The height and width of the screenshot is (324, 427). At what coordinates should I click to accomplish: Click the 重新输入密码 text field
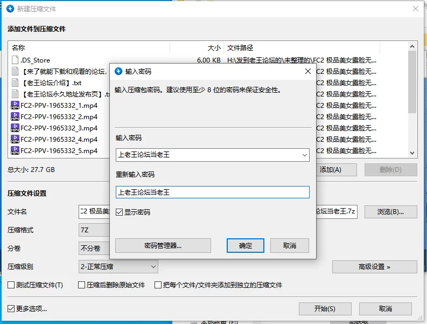coord(212,192)
